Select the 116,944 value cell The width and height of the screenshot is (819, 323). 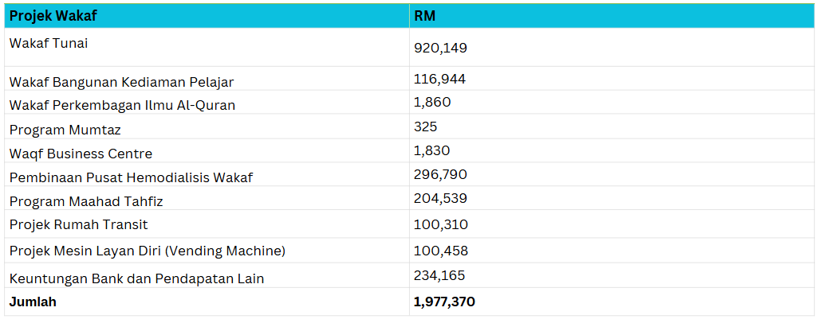[439, 79]
